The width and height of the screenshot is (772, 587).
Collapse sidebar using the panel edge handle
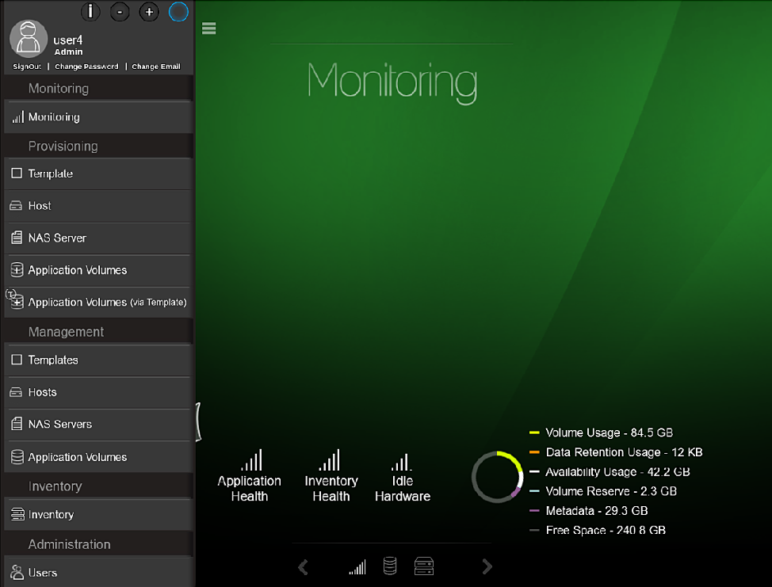point(197,421)
